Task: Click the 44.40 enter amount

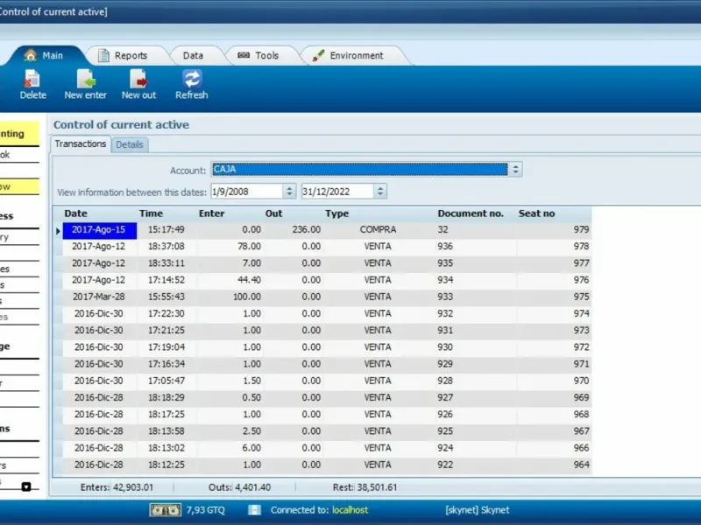Action: coord(249,280)
